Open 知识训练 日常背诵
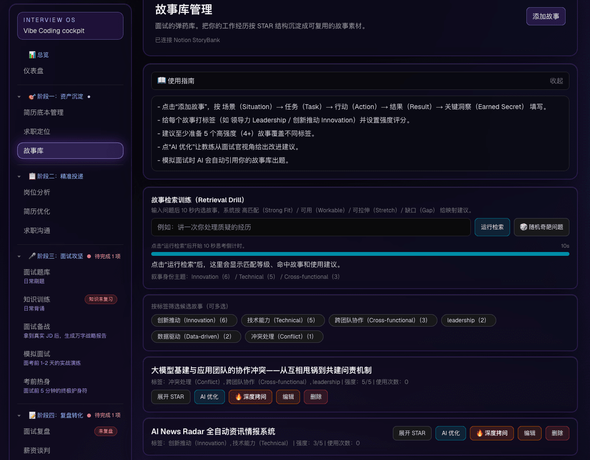The height and width of the screenshot is (460, 590). point(70,303)
